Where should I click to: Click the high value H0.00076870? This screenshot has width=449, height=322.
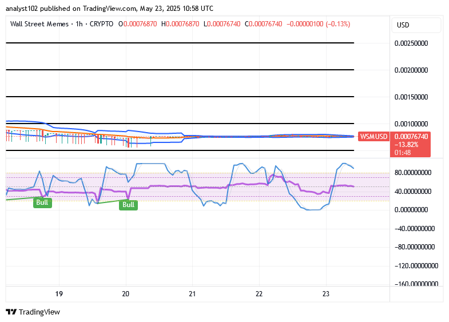point(180,24)
